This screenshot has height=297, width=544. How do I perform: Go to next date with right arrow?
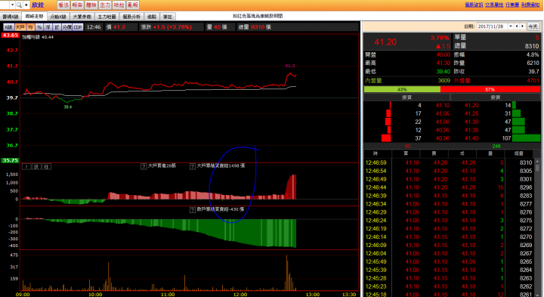pyautogui.click(x=523, y=26)
